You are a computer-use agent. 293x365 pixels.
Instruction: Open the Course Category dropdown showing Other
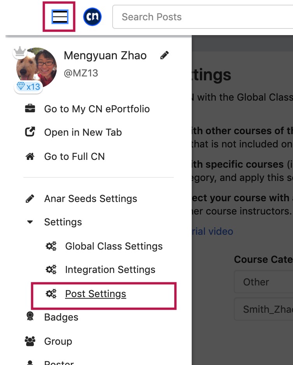263,282
